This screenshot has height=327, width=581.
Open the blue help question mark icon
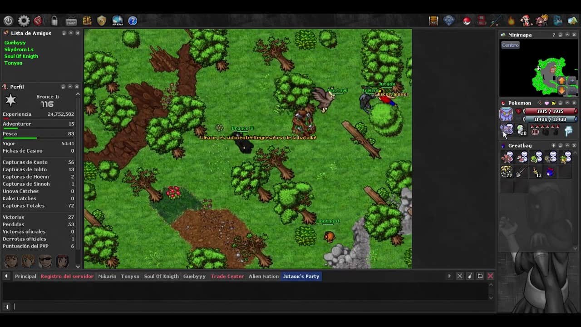pyautogui.click(x=133, y=20)
